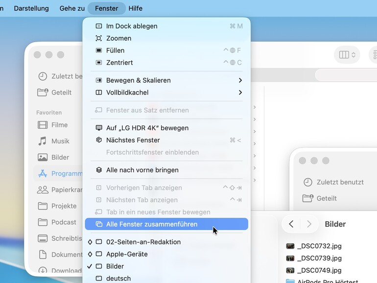Image resolution: width=377 pixels, height=283 pixels.
Task: Click the Im Dock ablegen minimize icon
Action: [98, 26]
